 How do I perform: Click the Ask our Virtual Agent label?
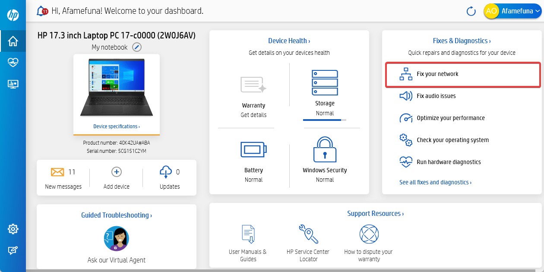coord(117,260)
